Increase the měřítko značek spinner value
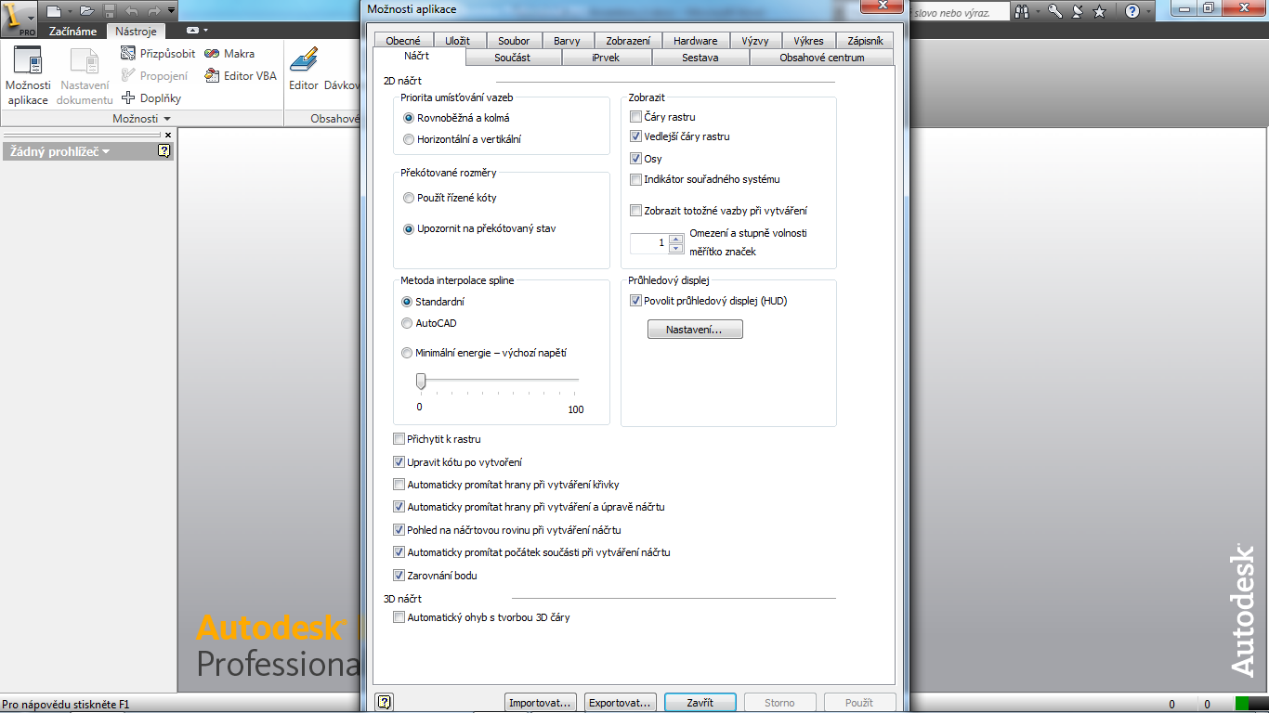1269x713 pixels. coord(675,238)
